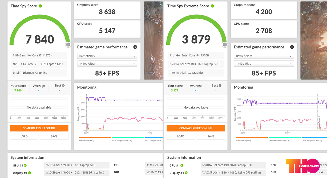Click the GPU #1 value field in the Time Spy Extreme System information
The height and width of the screenshot is (178, 327).
233,165
